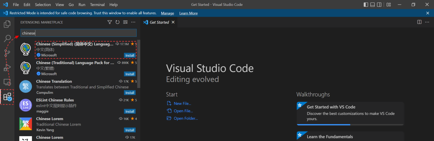434x141 pixels.
Task: Click the Manage link in Restricted Mode banner
Action: point(168,13)
